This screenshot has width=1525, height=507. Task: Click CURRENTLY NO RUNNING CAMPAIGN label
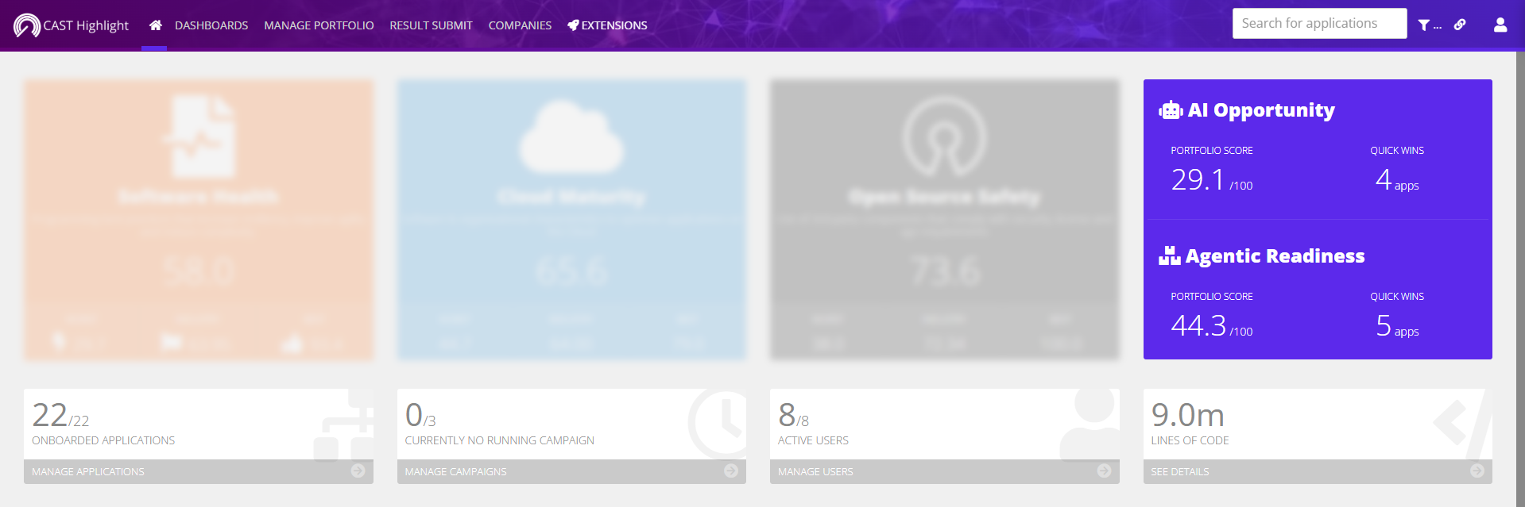tap(499, 440)
